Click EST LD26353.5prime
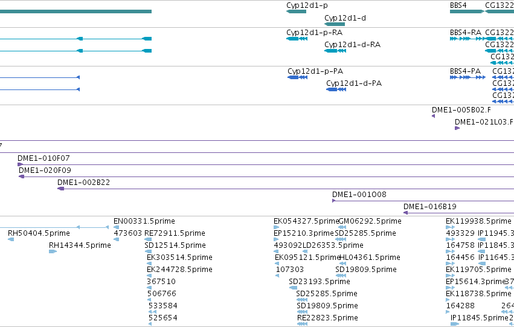The width and height of the screenshot is (514, 327). tap(333, 245)
